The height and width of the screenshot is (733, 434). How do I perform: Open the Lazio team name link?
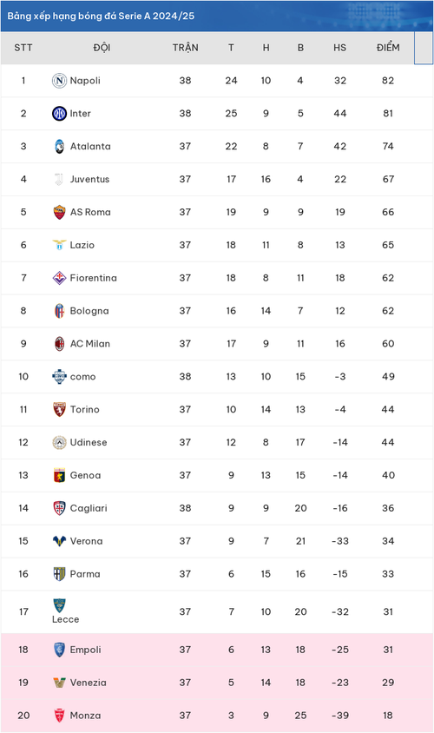click(x=82, y=245)
